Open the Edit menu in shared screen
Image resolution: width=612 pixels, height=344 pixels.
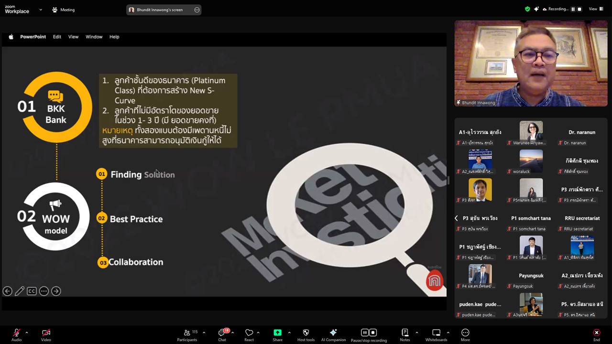[x=57, y=37]
